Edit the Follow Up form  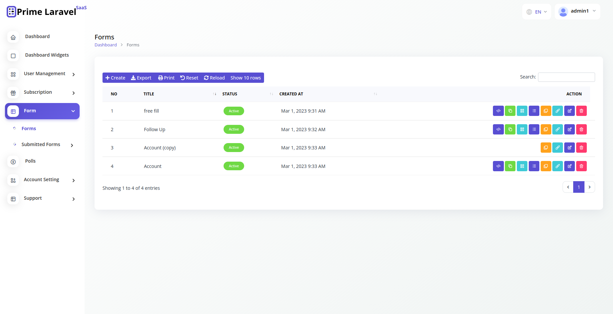click(570, 130)
